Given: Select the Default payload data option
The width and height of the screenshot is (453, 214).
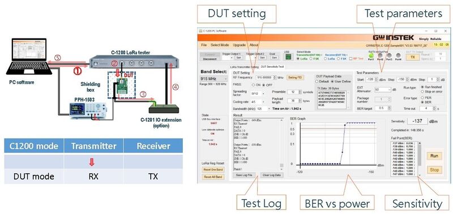Looking at the screenshot, I should coord(318,81).
